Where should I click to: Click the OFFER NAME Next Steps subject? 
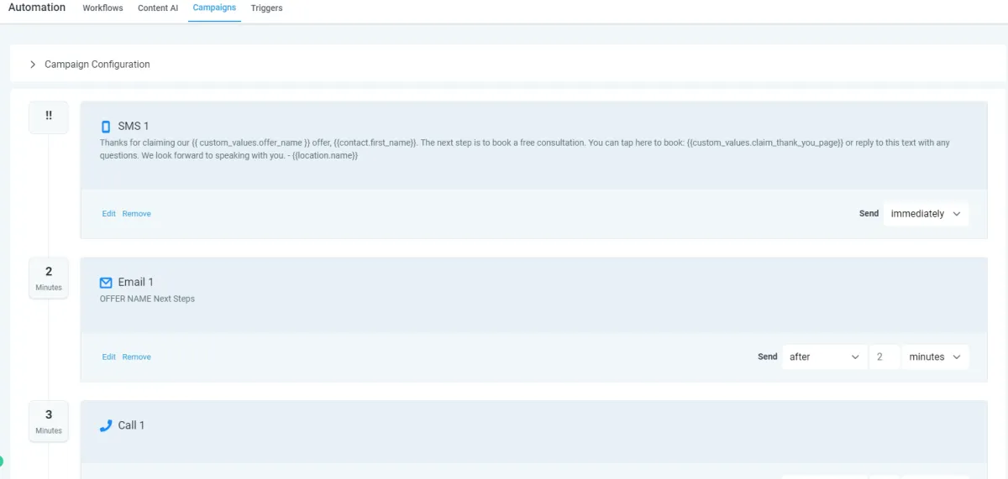click(x=147, y=299)
